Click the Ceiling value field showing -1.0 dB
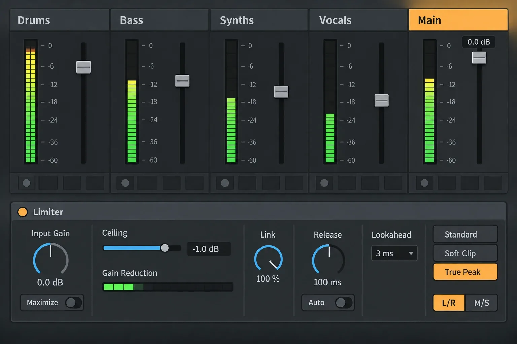Screen dimensions: 517x344 [209, 249]
